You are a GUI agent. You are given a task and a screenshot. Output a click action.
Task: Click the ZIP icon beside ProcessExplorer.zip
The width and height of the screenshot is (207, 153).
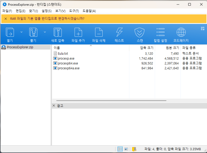(x=3, y=47)
